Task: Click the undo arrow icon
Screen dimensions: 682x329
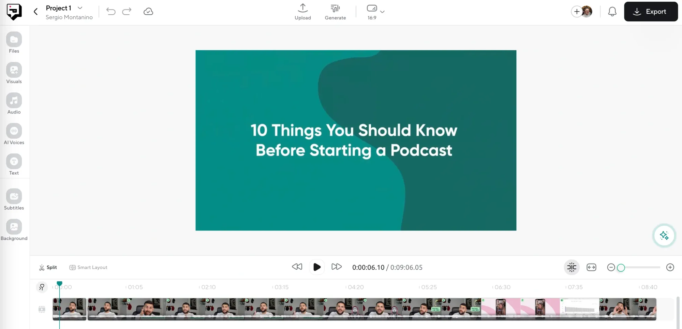Action: click(x=111, y=12)
